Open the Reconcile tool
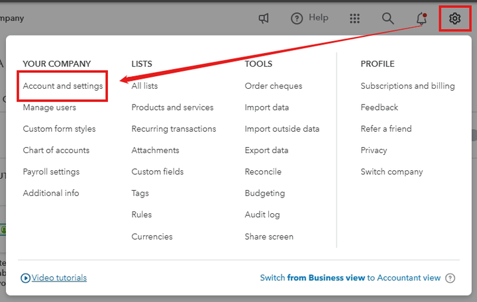 point(263,172)
